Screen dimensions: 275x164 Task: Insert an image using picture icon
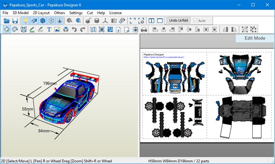click(x=57, y=29)
